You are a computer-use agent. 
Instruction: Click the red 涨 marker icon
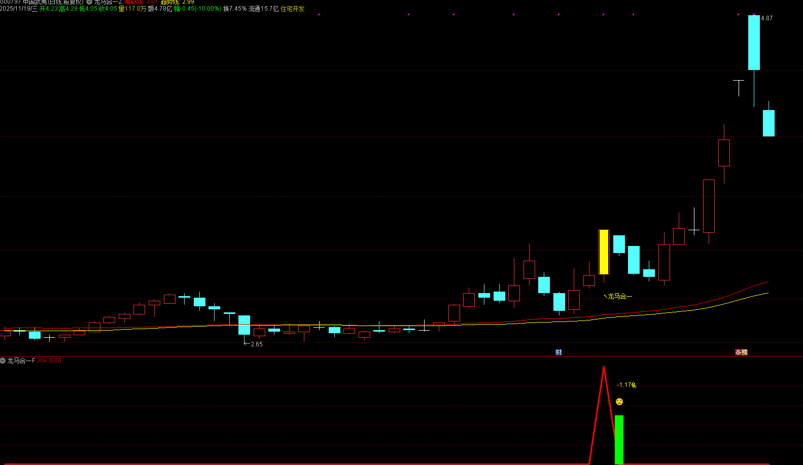(x=738, y=352)
